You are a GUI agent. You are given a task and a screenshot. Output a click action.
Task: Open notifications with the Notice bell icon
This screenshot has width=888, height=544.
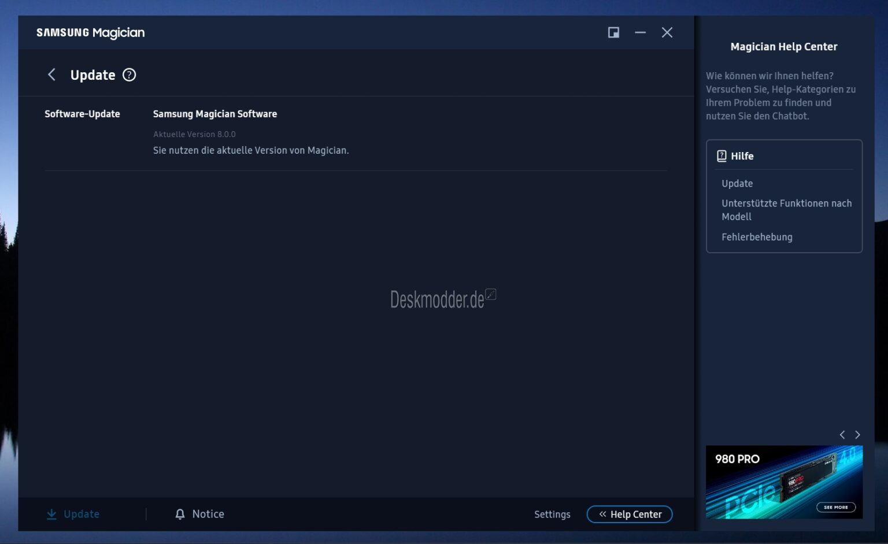pyautogui.click(x=179, y=514)
